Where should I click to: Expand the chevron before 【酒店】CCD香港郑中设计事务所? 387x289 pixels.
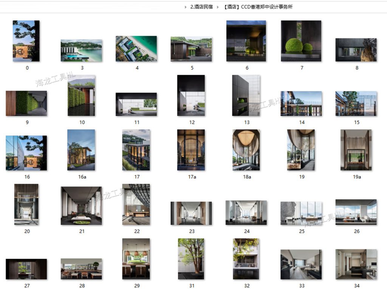click(x=218, y=7)
